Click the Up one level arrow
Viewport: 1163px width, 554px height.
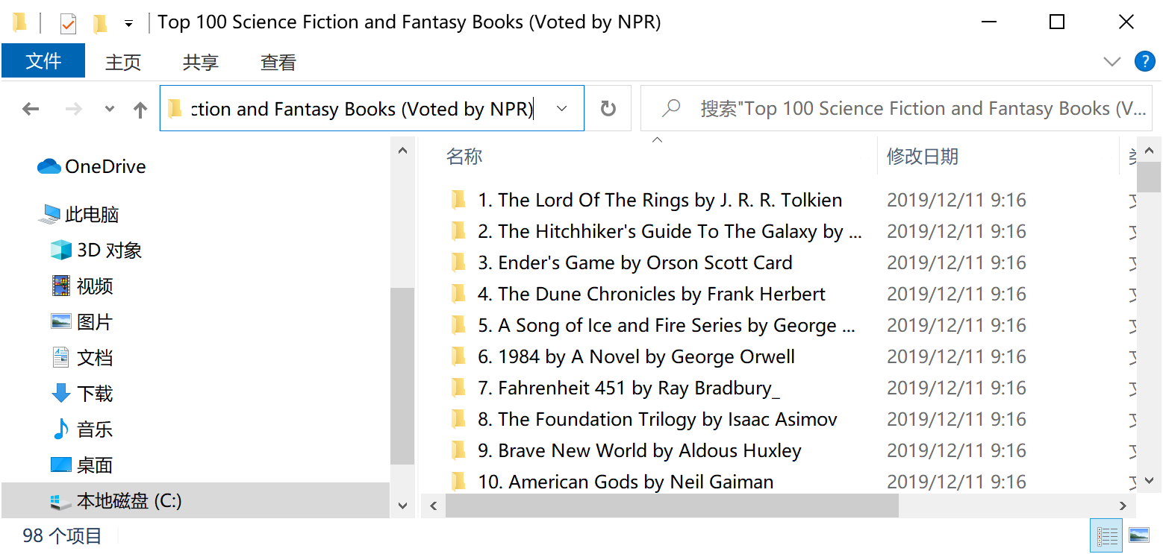140,110
